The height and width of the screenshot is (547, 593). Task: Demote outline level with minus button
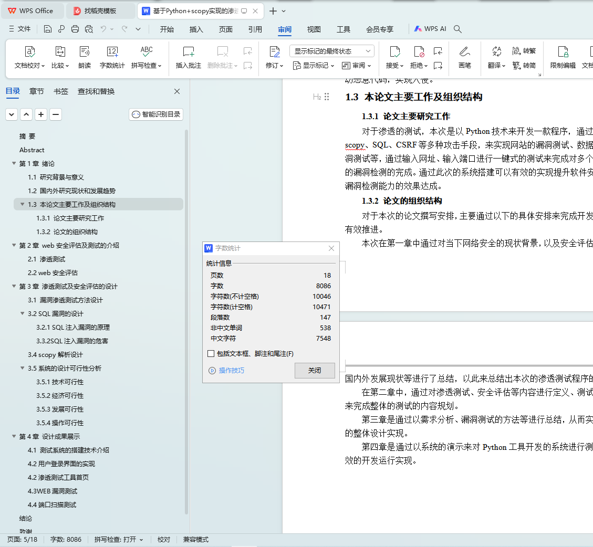56,114
